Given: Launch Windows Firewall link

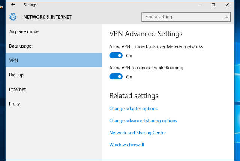Looking at the screenshot, I should (x=126, y=145).
